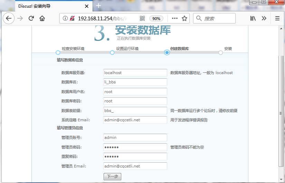The height and width of the screenshot is (183, 285).
Task: Edit the 管理员 Email field
Action: [135, 166]
